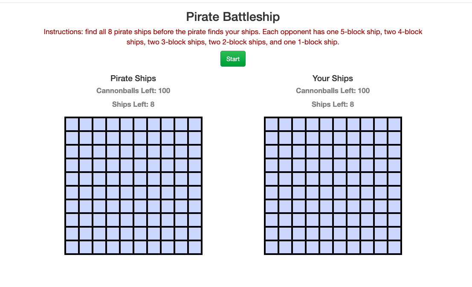This screenshot has width=472, height=287.
Task: Click Your Ships grid row 2, column 4
Action: pos(313,138)
